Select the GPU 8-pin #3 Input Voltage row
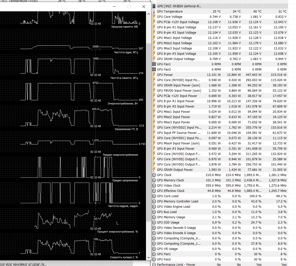The width and height of the screenshot is (296, 266). [219, 54]
